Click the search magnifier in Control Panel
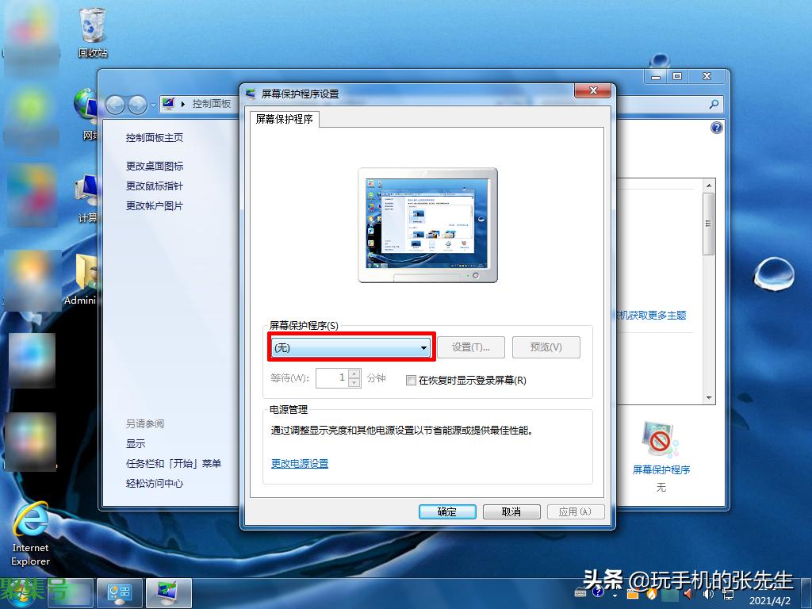 click(714, 104)
